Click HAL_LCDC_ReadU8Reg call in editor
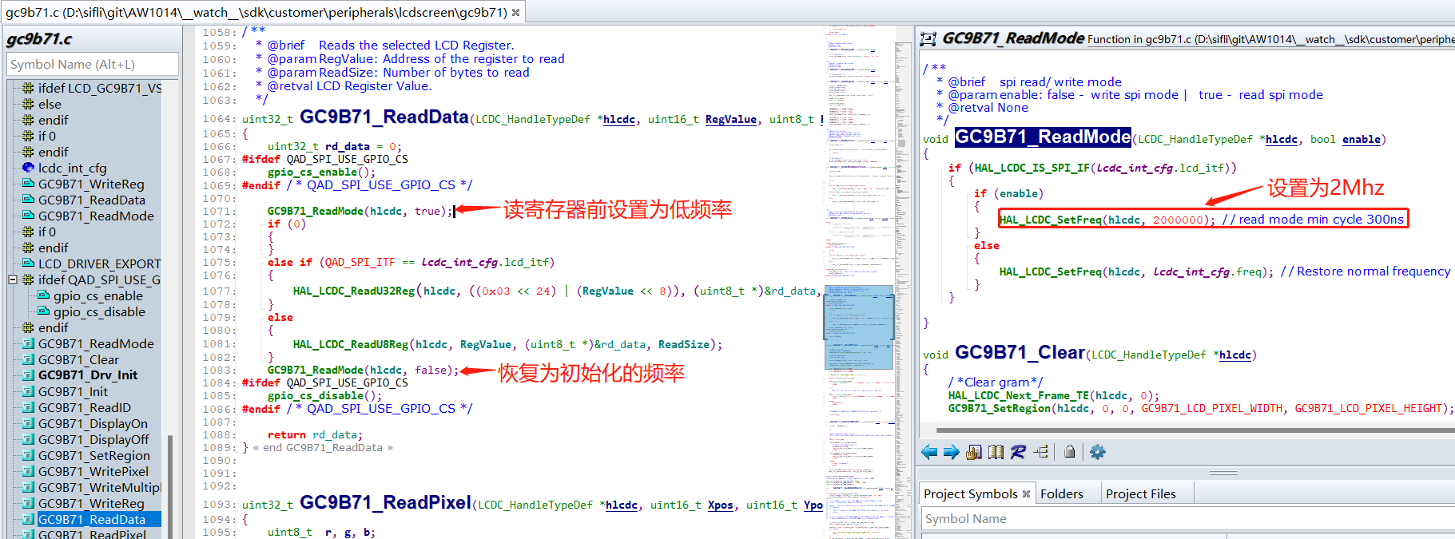Image resolution: width=1455 pixels, height=539 pixels. [351, 345]
